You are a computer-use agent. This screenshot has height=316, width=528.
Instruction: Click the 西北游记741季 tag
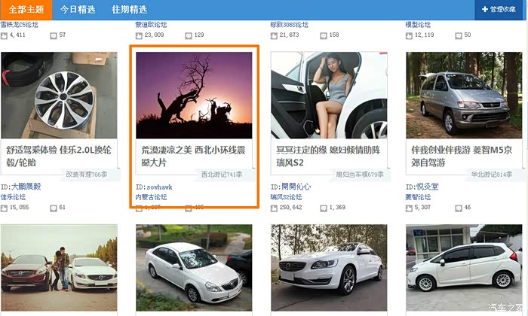click(222, 175)
